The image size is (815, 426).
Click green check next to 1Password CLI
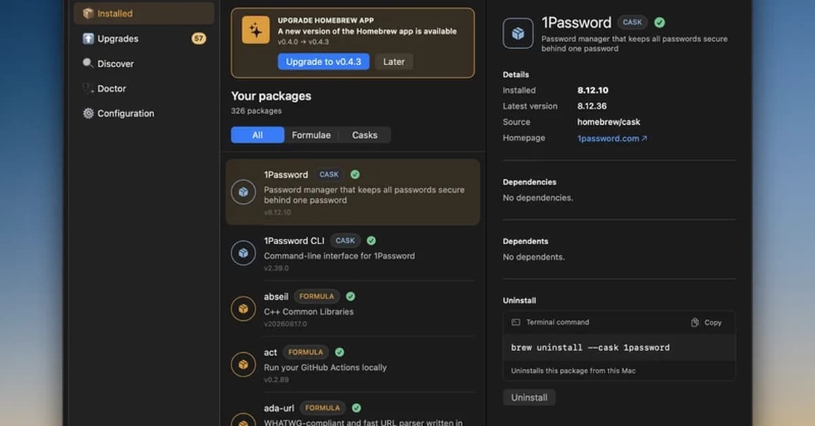click(x=371, y=240)
